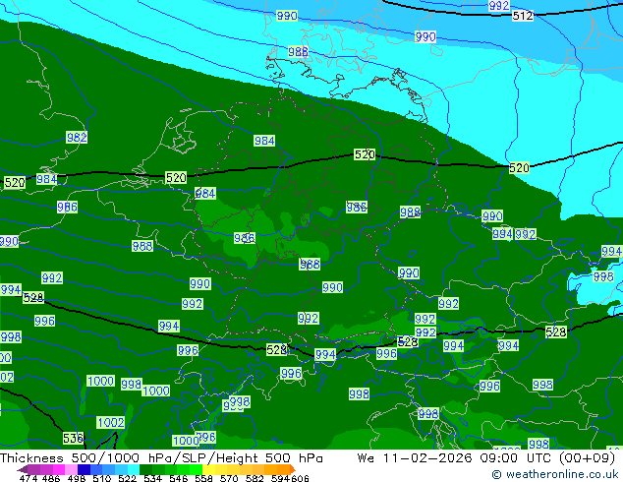Click the 520 label on the cyan-green boundary
The width and height of the screenshot is (623, 482).
pos(519,168)
